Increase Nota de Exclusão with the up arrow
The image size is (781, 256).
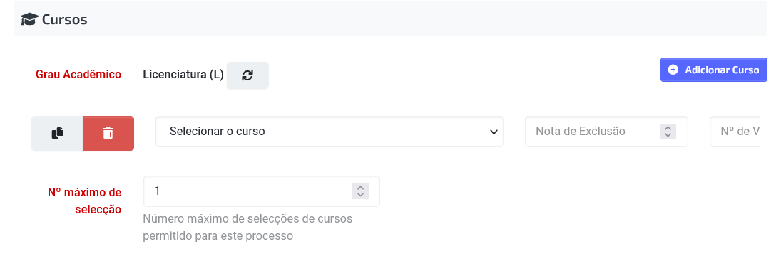tap(668, 128)
